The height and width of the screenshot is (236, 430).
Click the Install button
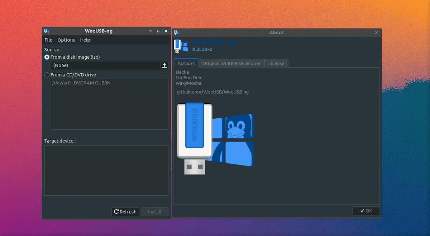click(155, 212)
